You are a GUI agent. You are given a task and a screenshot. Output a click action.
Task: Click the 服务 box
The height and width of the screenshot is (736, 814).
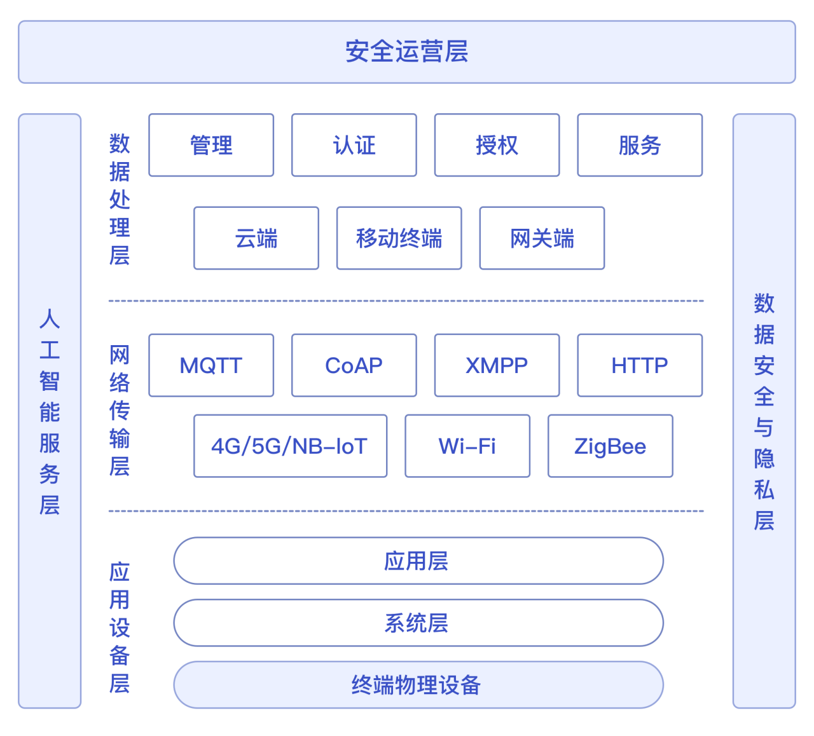[640, 145]
